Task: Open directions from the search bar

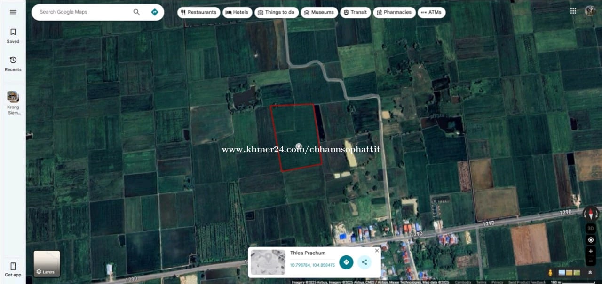Action: click(x=154, y=12)
